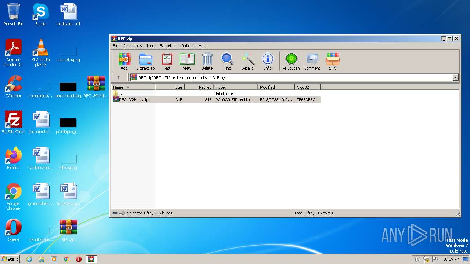The height and width of the screenshot is (264, 470).
Task: Select RFC.zip desktop archive
Action: coord(68,230)
